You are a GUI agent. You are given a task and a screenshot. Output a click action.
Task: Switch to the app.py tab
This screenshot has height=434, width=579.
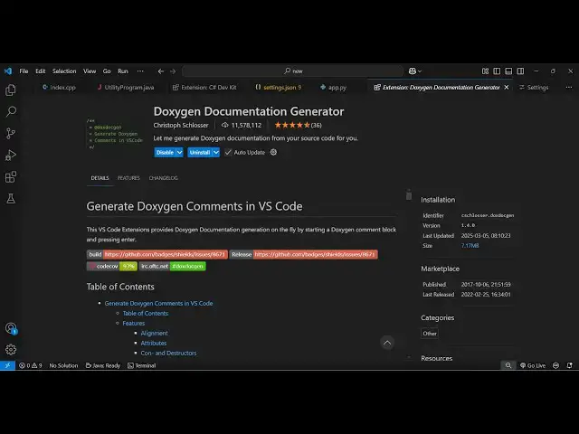click(334, 88)
